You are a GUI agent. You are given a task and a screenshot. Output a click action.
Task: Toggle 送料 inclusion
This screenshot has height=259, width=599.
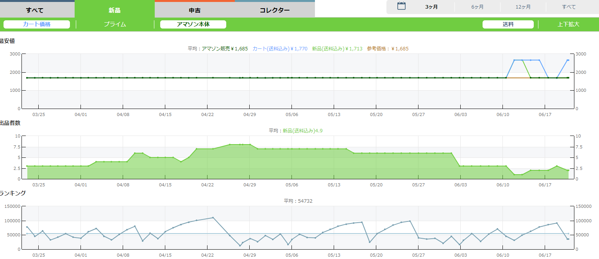coord(508,24)
